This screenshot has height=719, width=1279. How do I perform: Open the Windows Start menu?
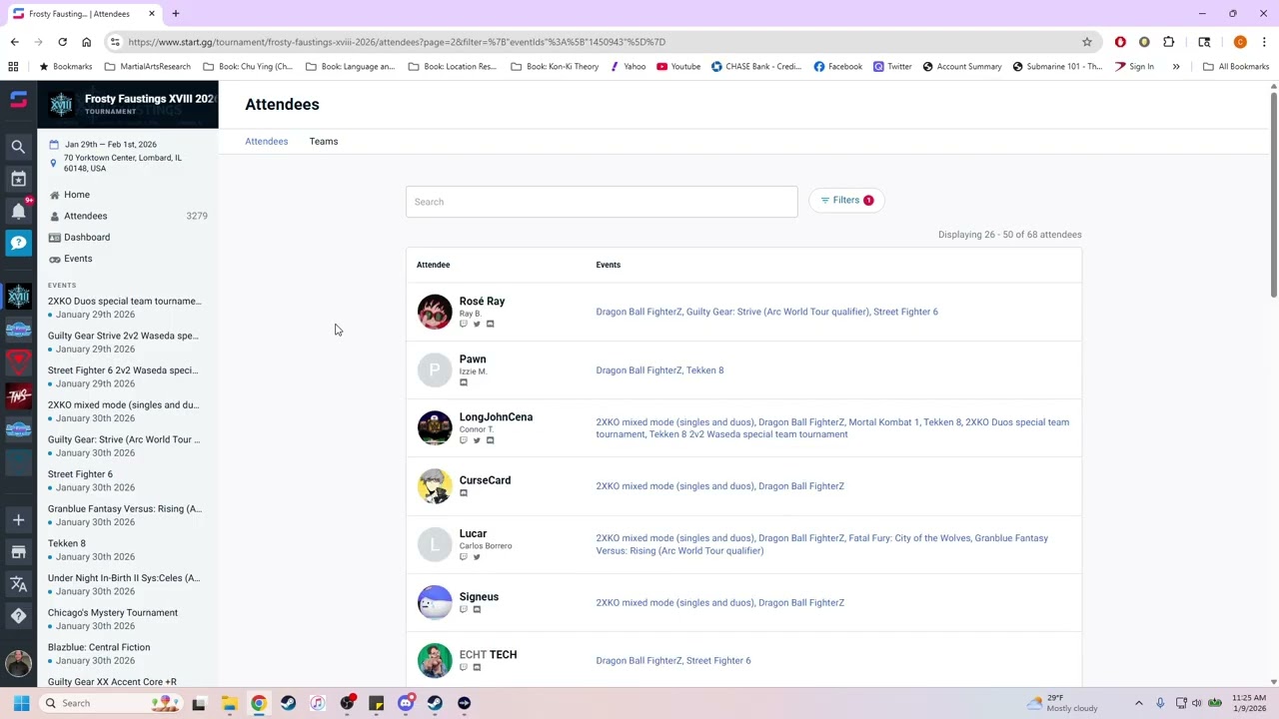(x=21, y=703)
